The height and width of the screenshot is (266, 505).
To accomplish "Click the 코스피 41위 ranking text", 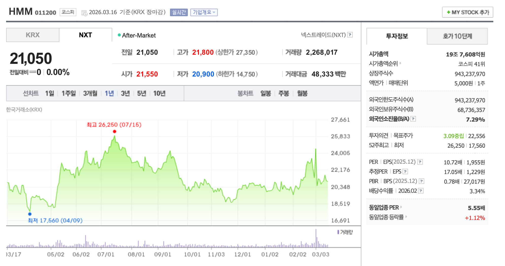I will [472, 64].
